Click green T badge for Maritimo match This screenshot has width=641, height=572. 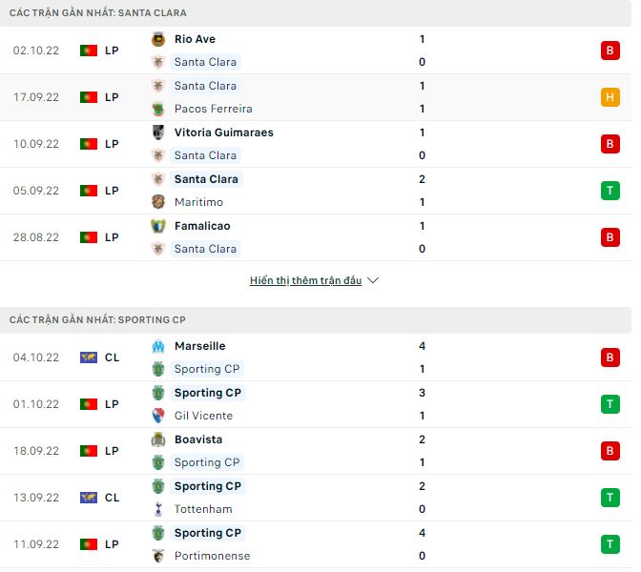click(x=610, y=191)
